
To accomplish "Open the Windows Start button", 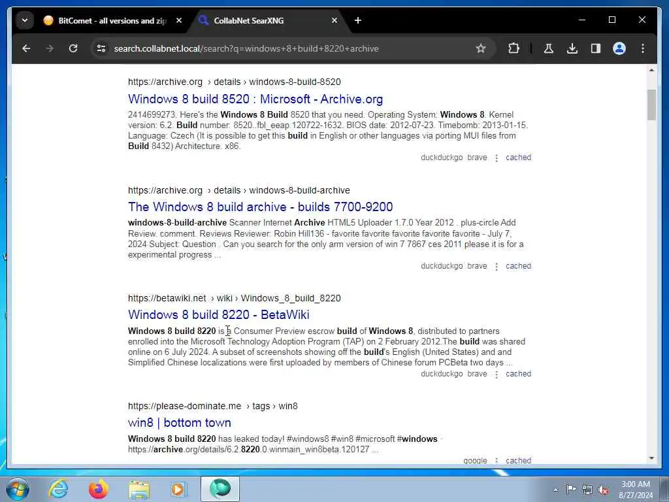I will click(18, 489).
